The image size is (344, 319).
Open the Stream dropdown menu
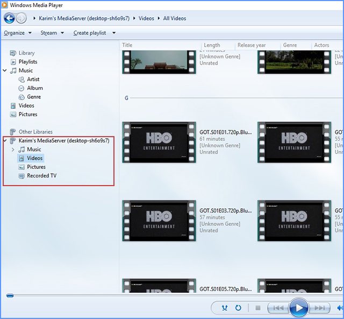pos(52,33)
